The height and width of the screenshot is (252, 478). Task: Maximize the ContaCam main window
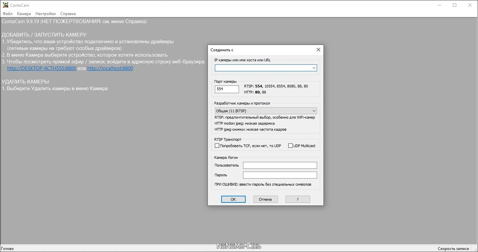[x=454, y=5]
